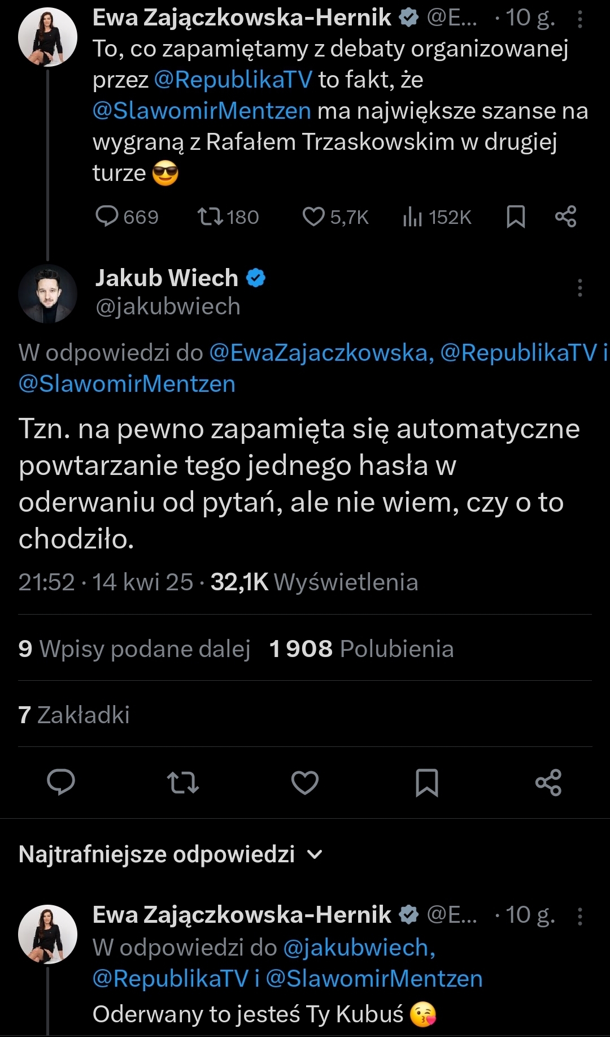This screenshot has width=610, height=1037.
Task: Open @SlawomirMentzen mention in top post
Action: (x=202, y=111)
